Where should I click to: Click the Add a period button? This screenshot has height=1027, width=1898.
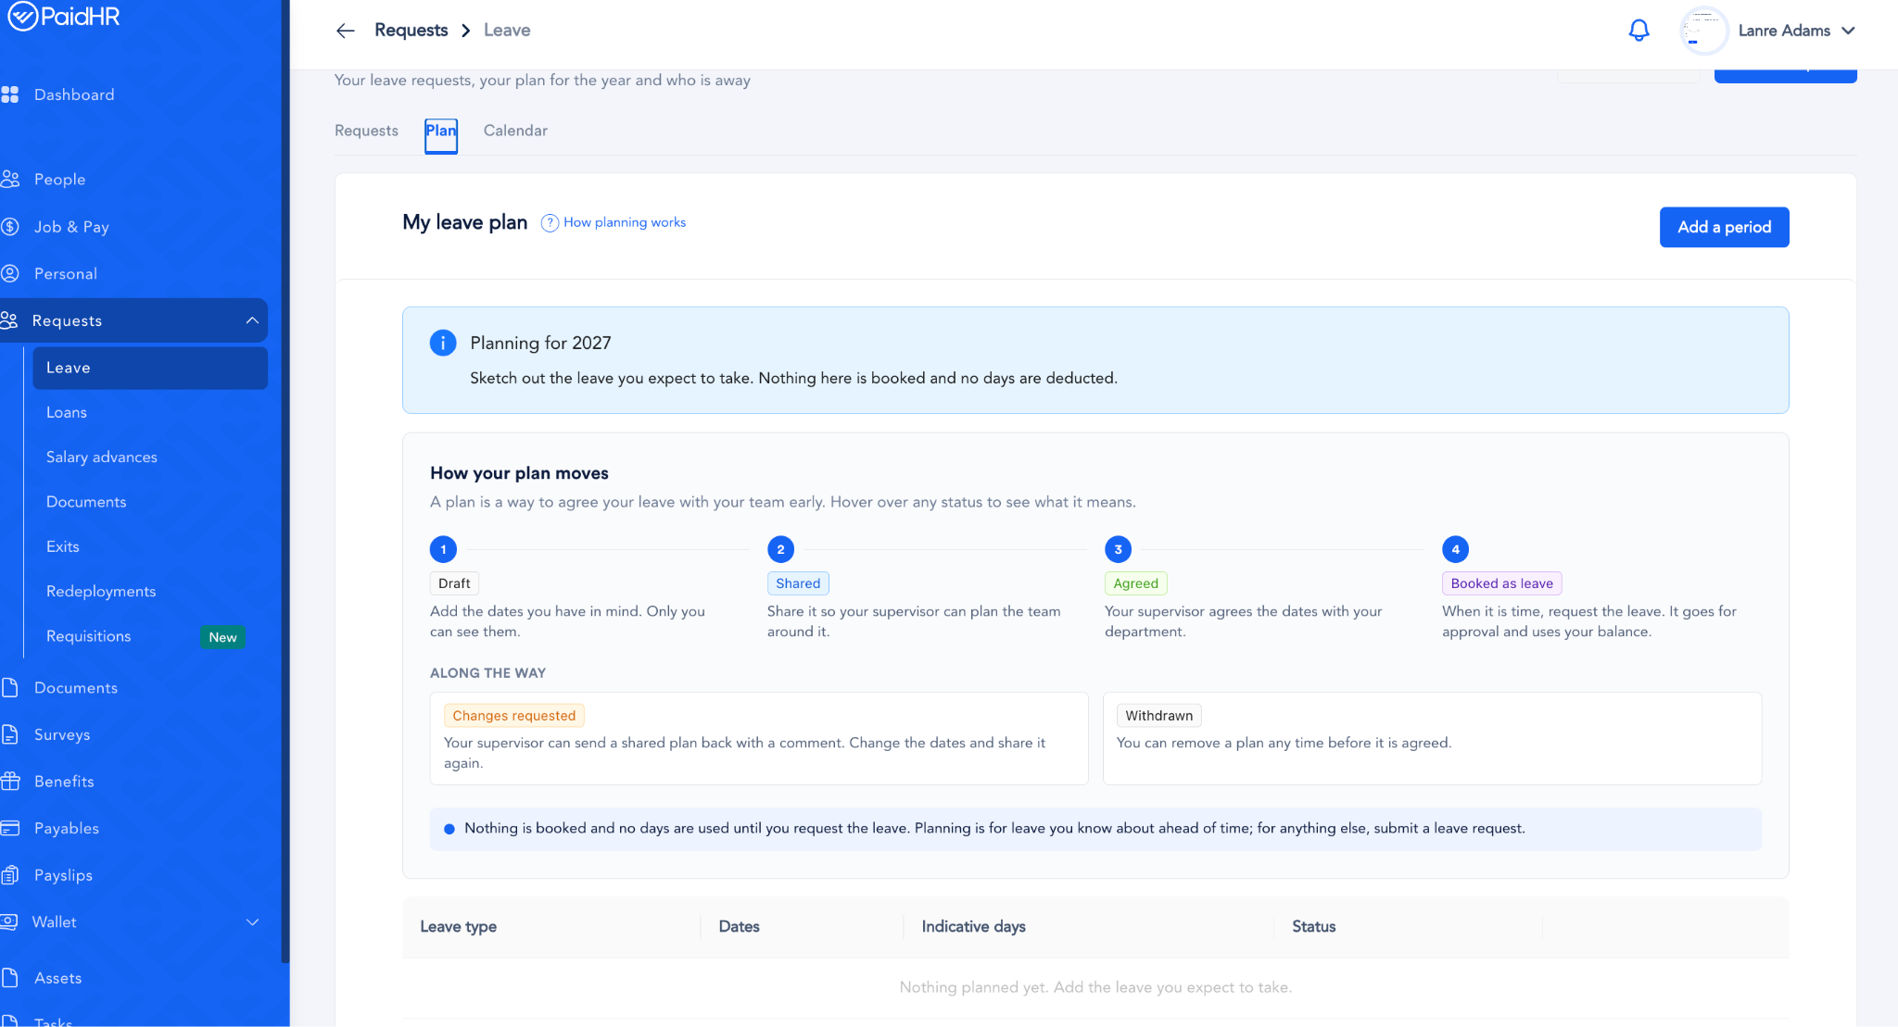coord(1724,227)
